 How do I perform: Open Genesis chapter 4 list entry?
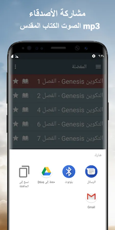click(x=58, y=110)
